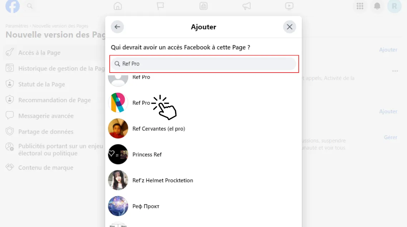Click Nouvelle version des Pages breadcrumb
This screenshot has height=227, width=407.
coord(60,26)
